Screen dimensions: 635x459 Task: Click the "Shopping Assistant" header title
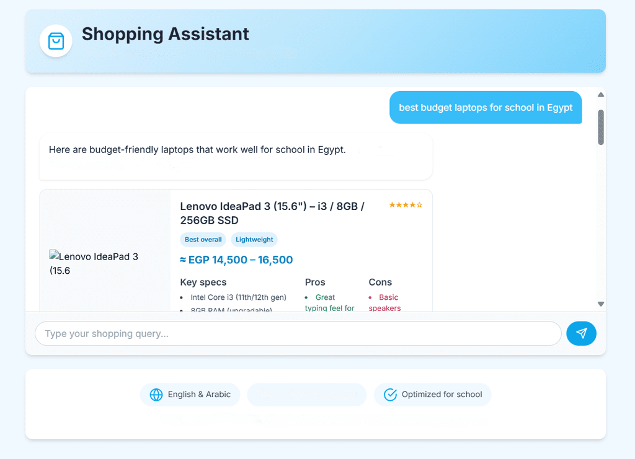coord(166,34)
